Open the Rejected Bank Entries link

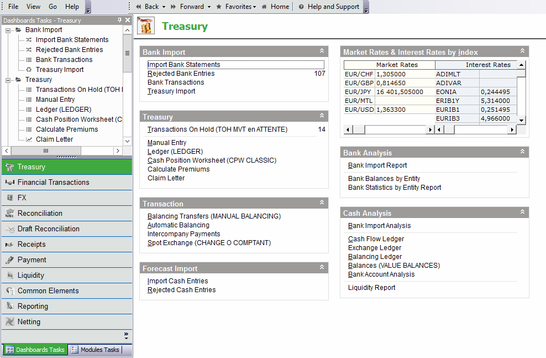click(181, 74)
